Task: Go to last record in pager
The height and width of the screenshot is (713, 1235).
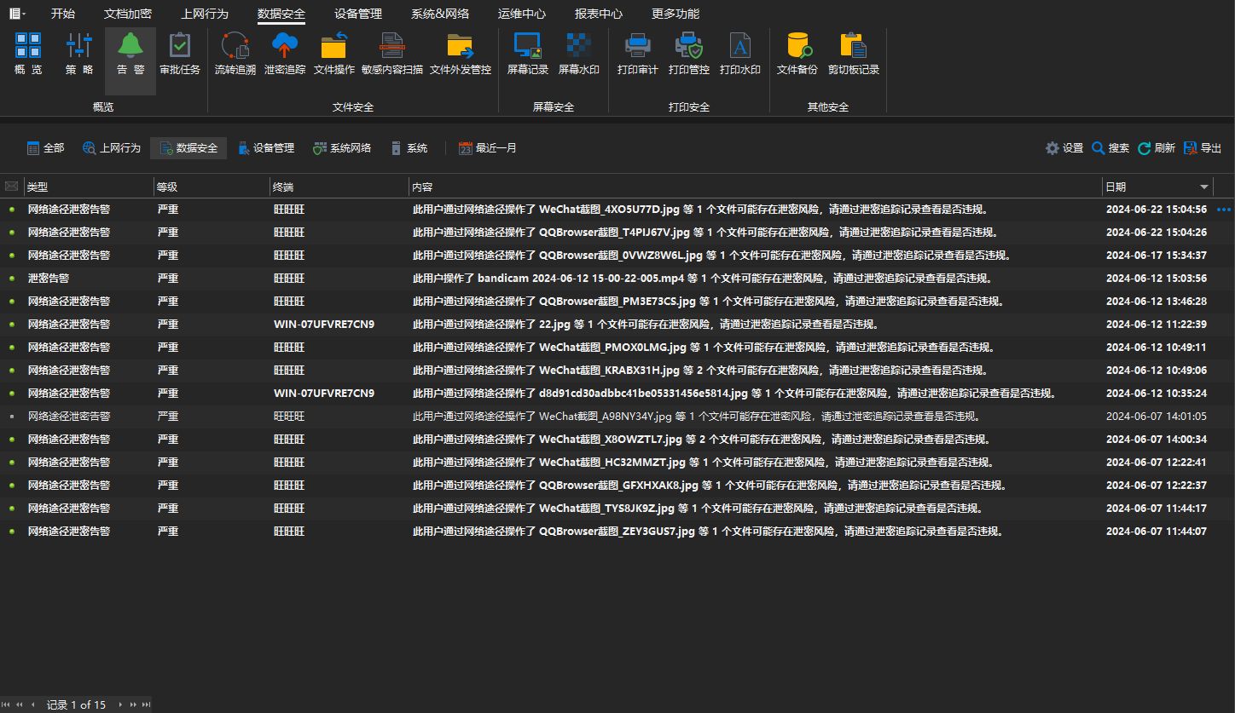Action: tap(147, 704)
